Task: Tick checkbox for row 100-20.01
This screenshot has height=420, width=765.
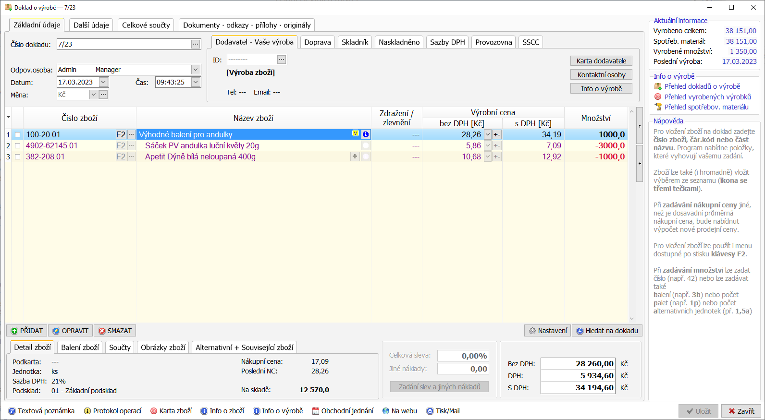Action: pyautogui.click(x=18, y=135)
